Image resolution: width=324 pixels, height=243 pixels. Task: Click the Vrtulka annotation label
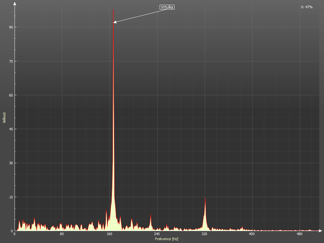(167, 7)
